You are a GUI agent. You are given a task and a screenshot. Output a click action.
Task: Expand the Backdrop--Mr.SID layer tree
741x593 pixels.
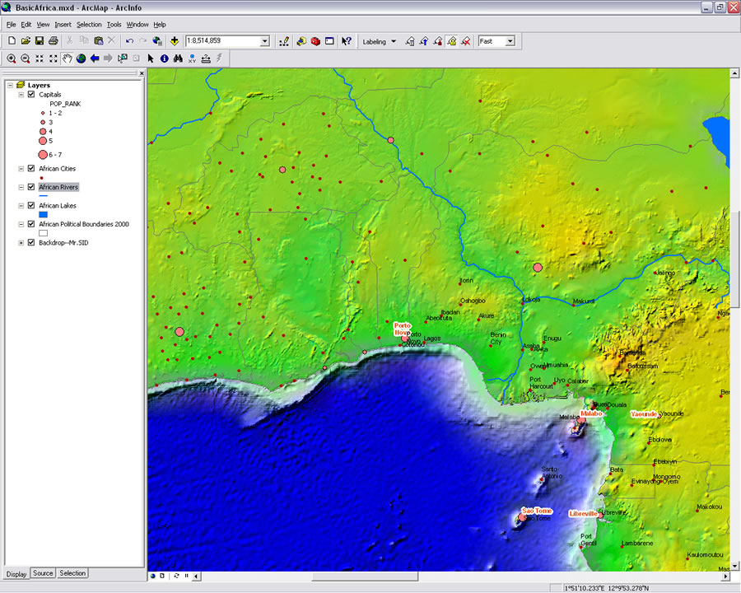pos(21,243)
